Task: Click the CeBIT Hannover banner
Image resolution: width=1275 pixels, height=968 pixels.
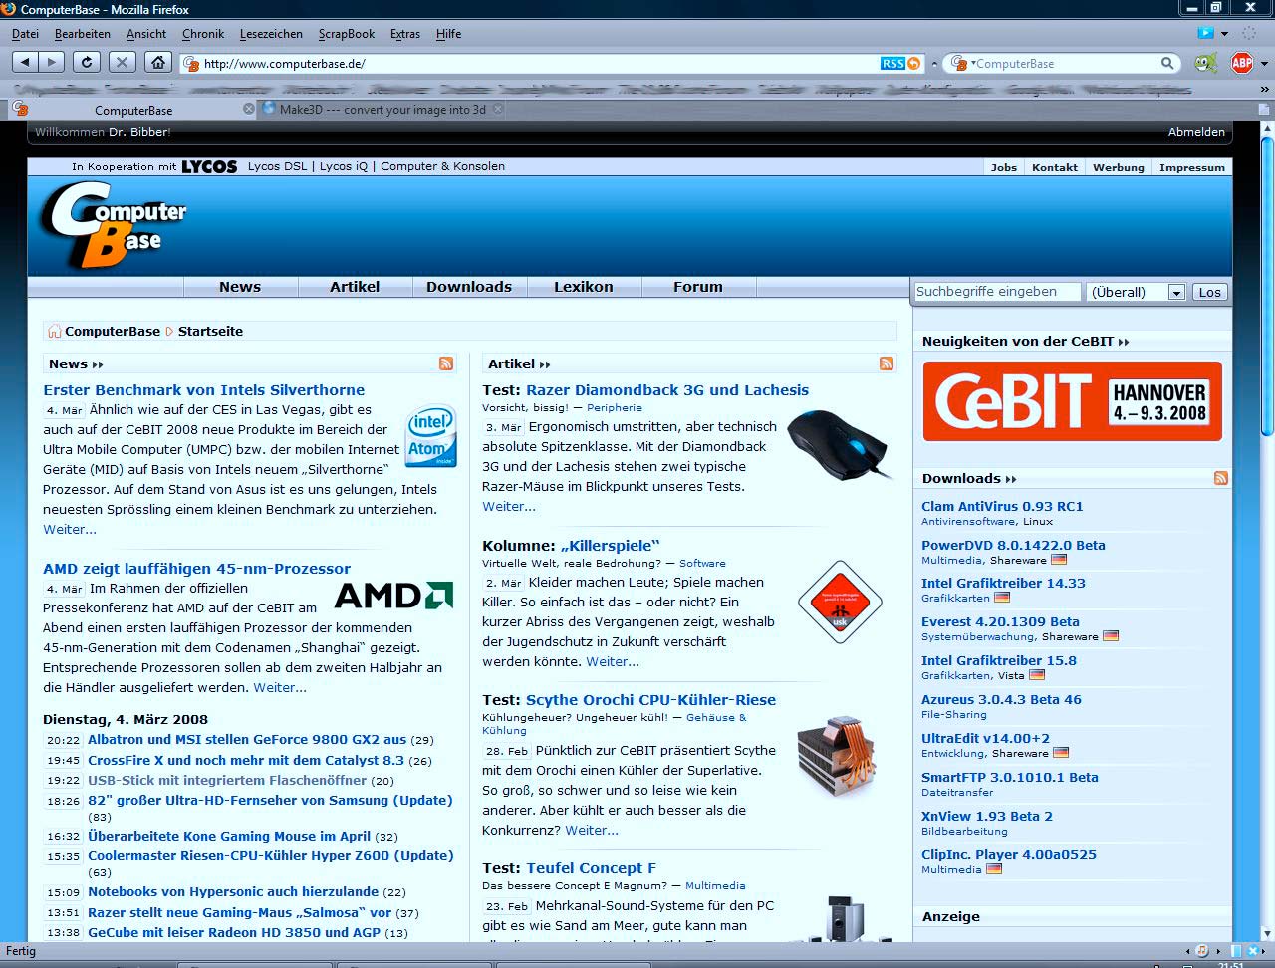Action: coord(1072,401)
